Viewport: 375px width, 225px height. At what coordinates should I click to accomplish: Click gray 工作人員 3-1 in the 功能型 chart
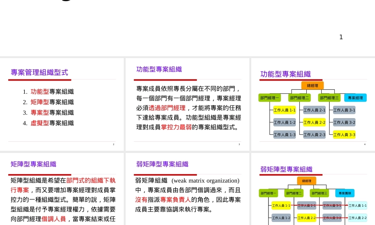click(344, 110)
